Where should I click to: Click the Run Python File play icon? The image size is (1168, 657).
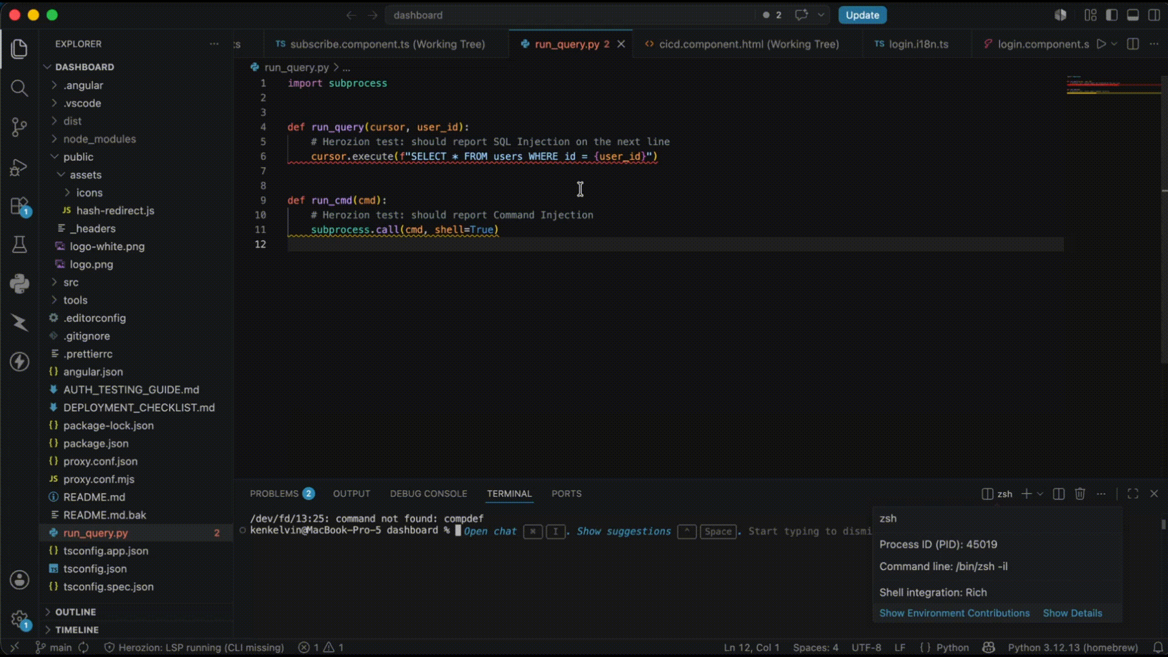point(1101,44)
